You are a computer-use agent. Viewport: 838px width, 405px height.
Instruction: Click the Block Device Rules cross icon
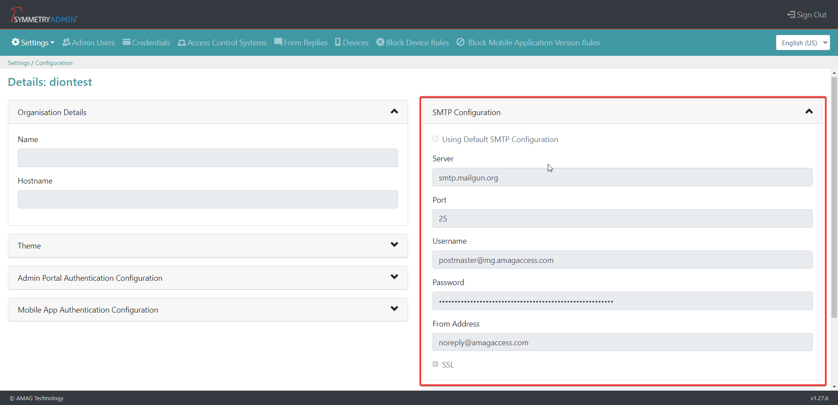[x=380, y=42]
